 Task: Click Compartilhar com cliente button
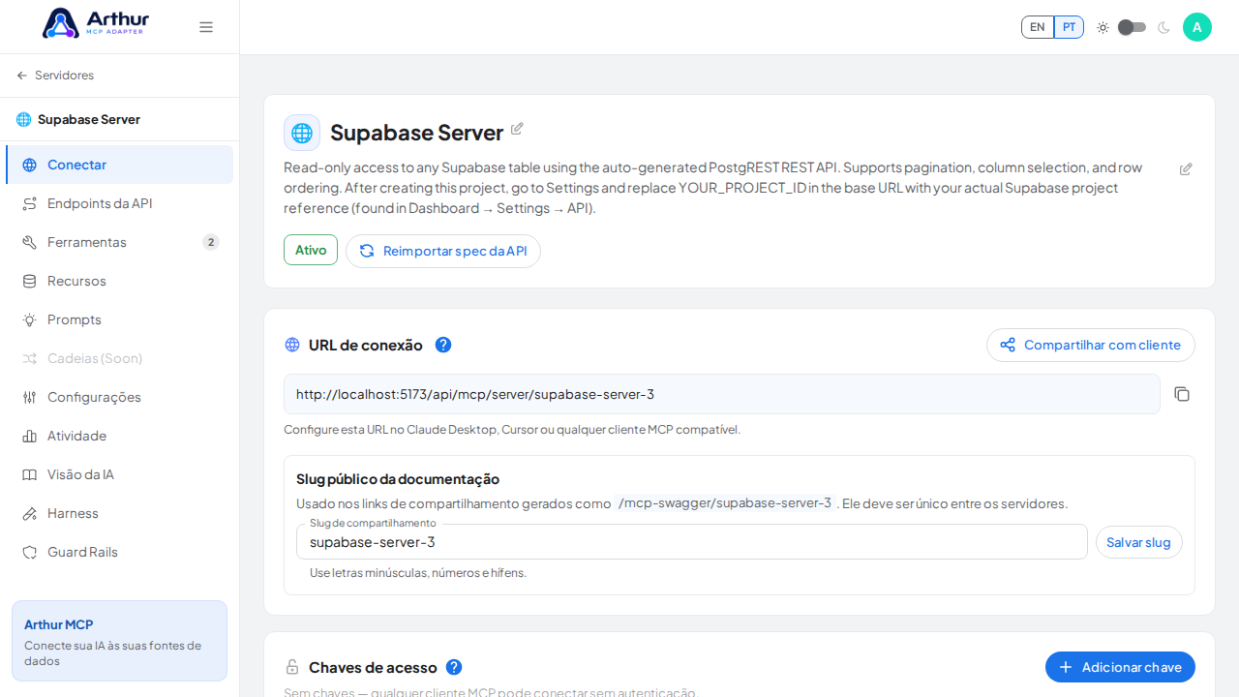tap(1091, 345)
